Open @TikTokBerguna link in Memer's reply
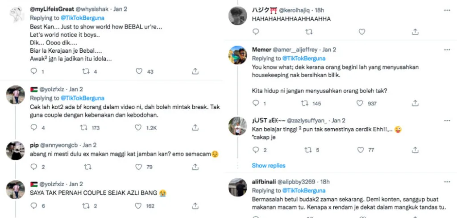 [x=304, y=59]
